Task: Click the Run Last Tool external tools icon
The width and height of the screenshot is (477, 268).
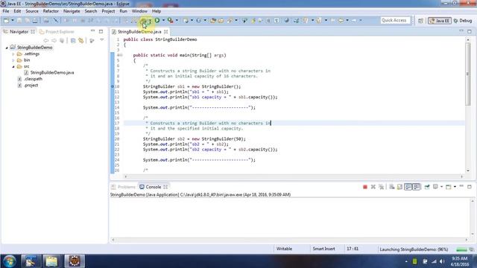Action: pyautogui.click(x=171, y=20)
